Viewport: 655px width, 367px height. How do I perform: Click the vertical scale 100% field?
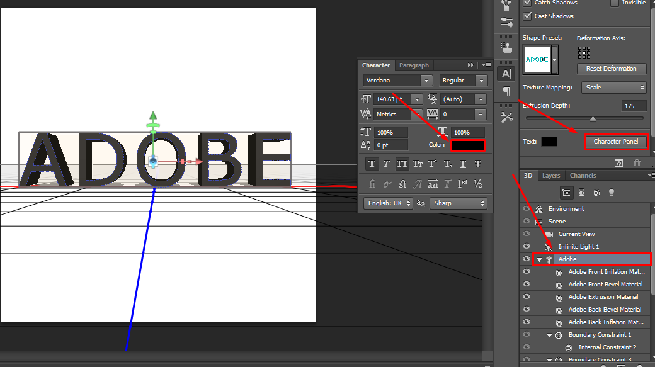tap(391, 132)
